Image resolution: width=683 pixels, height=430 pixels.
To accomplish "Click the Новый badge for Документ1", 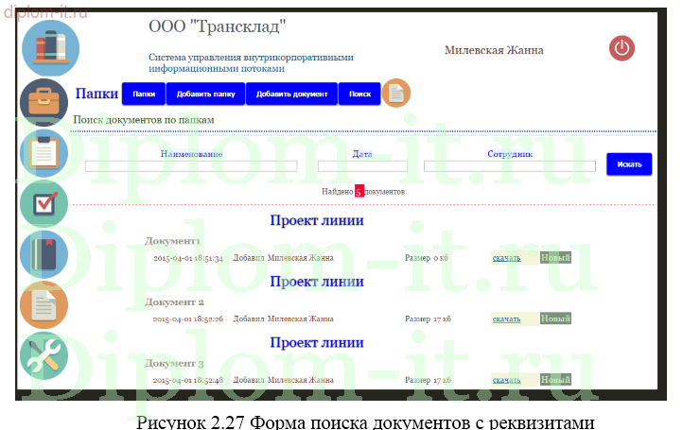I will coord(555,258).
